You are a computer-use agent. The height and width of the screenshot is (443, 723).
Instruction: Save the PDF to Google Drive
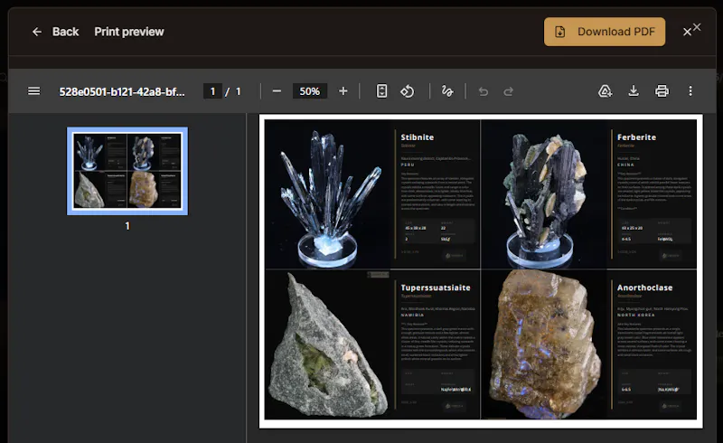coord(605,91)
